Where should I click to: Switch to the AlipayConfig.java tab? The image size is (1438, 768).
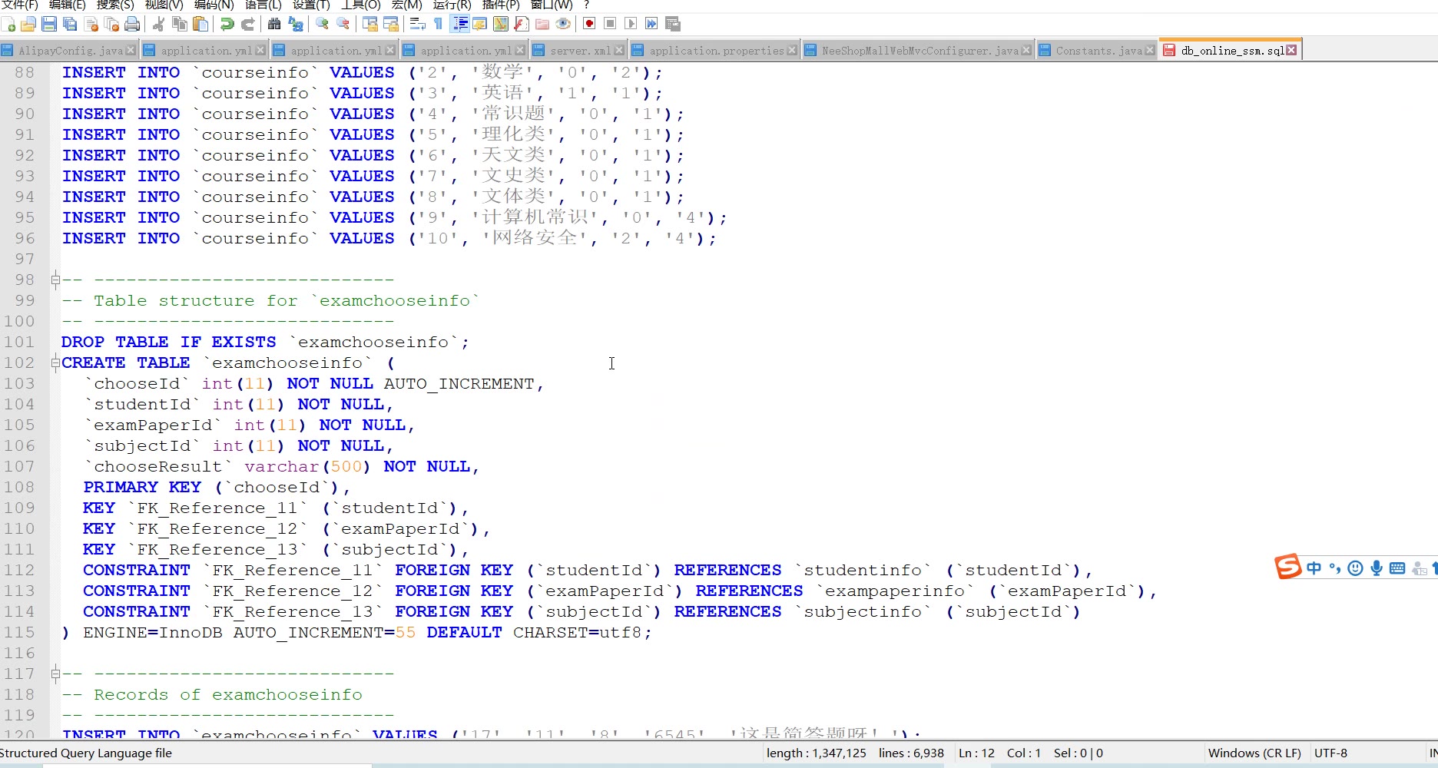70,51
